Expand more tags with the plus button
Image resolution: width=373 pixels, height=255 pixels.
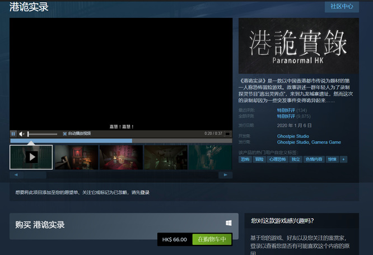(x=343, y=159)
